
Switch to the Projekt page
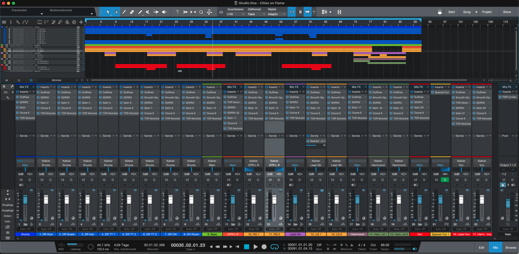487,12
